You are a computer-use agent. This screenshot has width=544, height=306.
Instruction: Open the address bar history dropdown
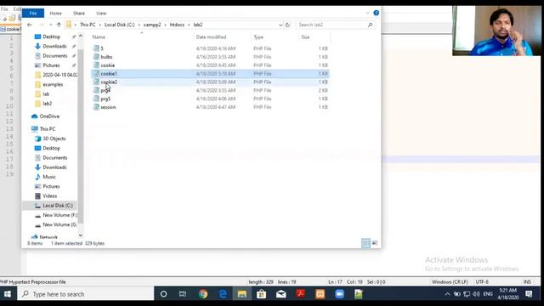[x=280, y=25]
